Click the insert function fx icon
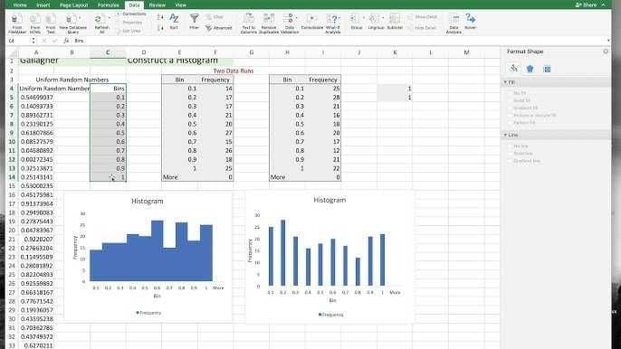Screen dimensions: 621x349 click(x=66, y=41)
